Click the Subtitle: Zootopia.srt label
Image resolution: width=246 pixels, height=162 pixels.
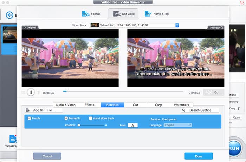pyautogui.click(x=163, y=119)
